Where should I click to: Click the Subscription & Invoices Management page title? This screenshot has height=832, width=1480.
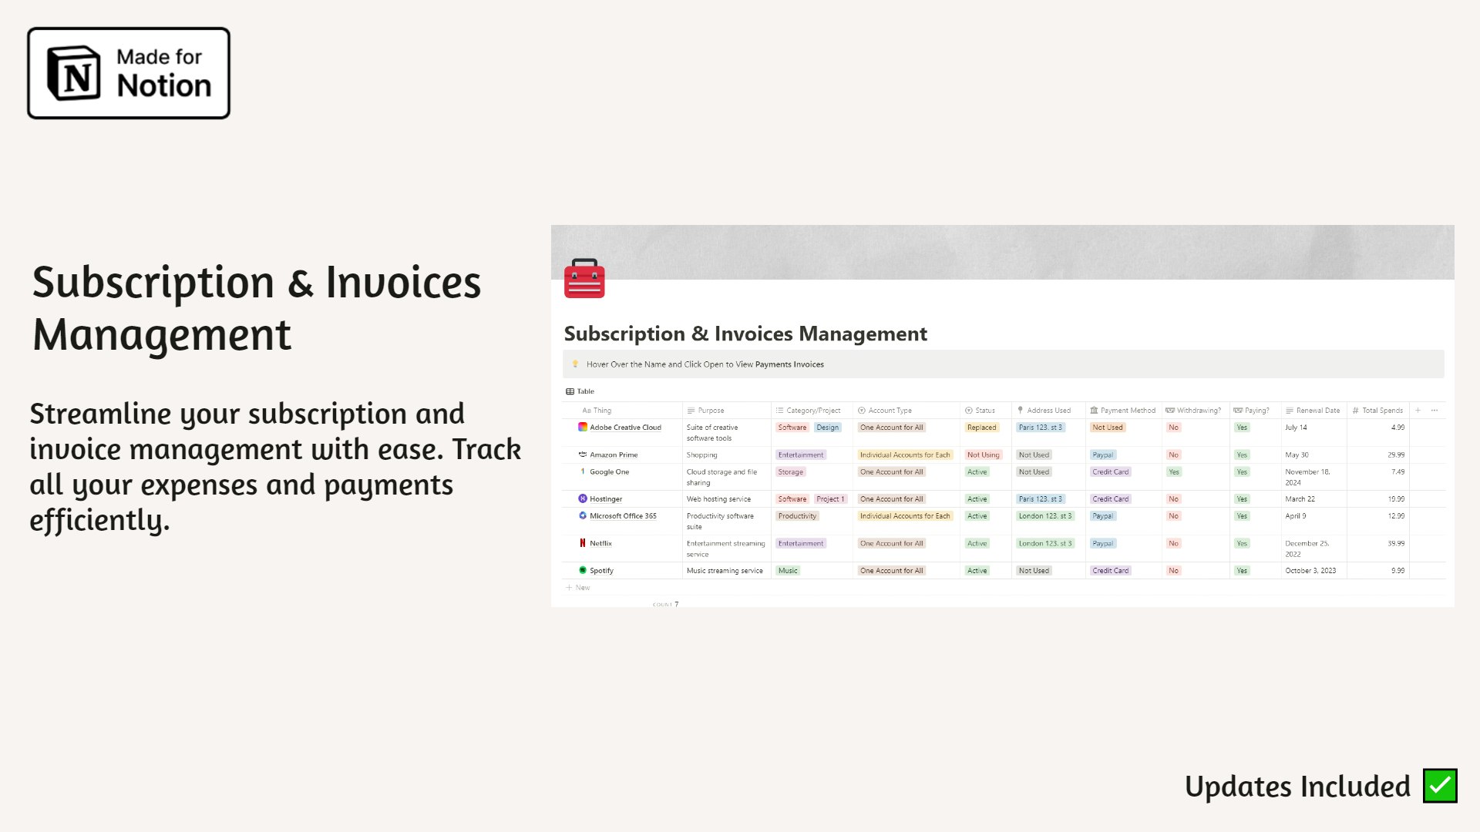745,334
